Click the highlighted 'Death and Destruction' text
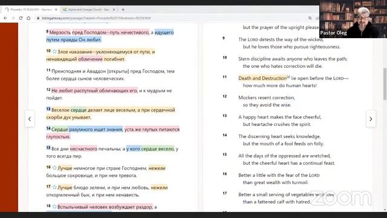 (262, 78)
